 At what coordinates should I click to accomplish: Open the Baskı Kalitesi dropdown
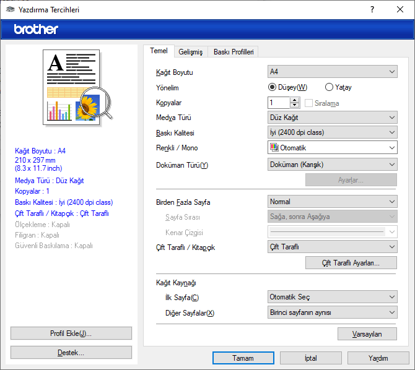(332, 132)
